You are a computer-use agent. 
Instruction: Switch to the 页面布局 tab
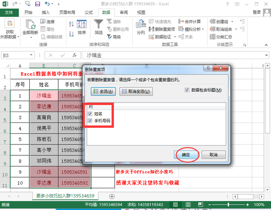point(67,12)
